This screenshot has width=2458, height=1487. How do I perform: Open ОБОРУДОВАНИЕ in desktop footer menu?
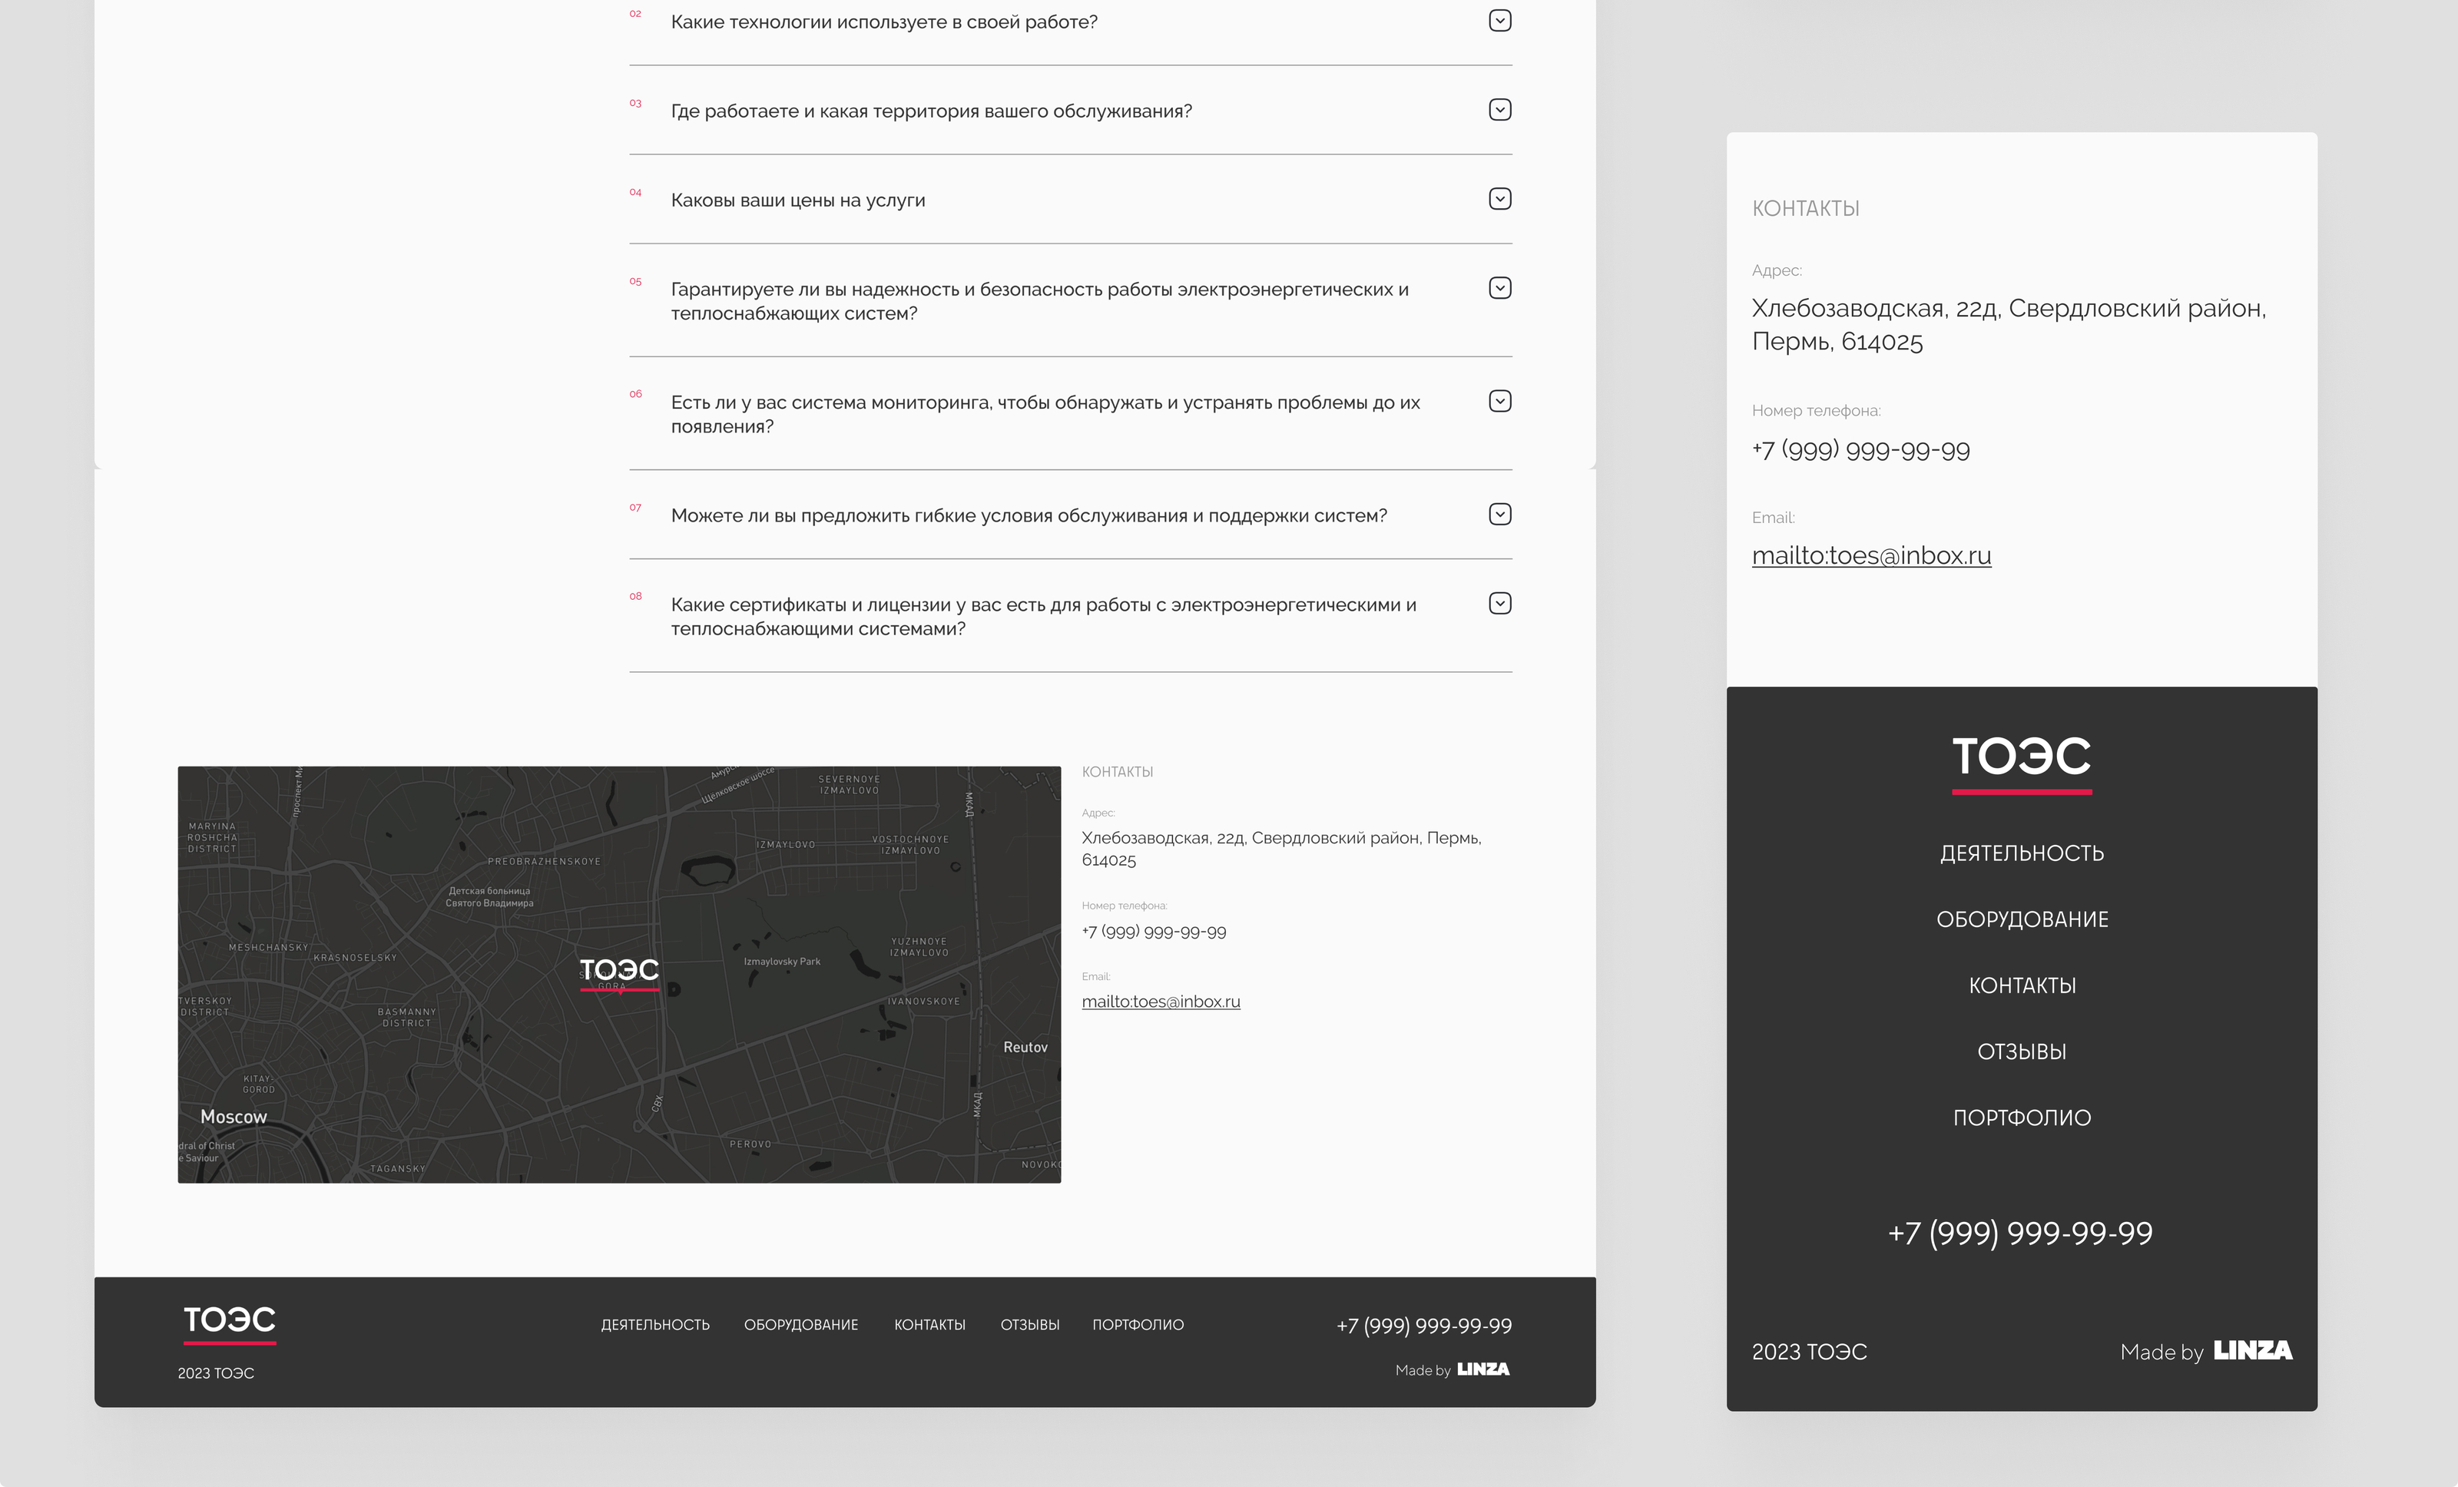point(800,1324)
